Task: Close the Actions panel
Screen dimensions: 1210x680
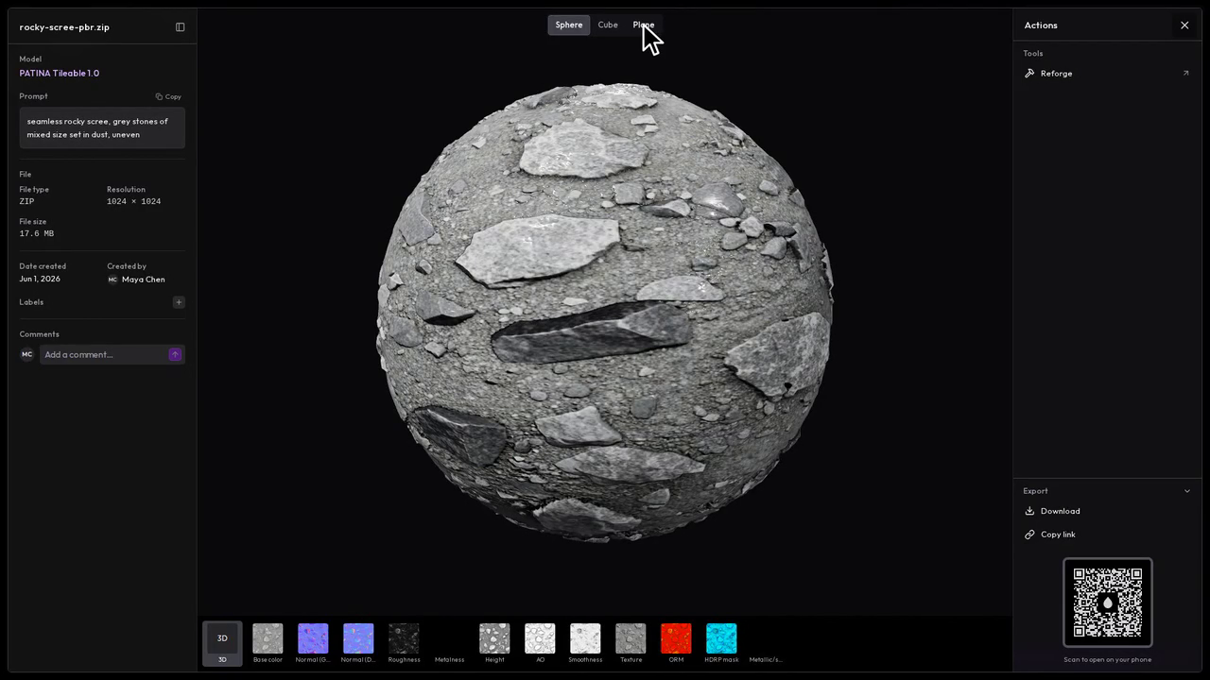Action: 1184,25
